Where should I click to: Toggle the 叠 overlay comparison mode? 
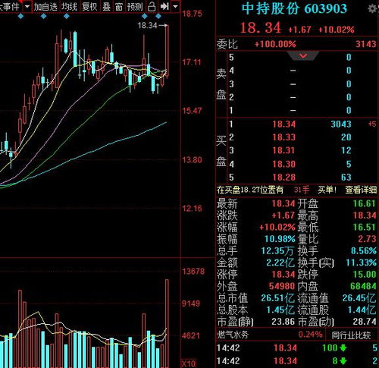pos(106,7)
